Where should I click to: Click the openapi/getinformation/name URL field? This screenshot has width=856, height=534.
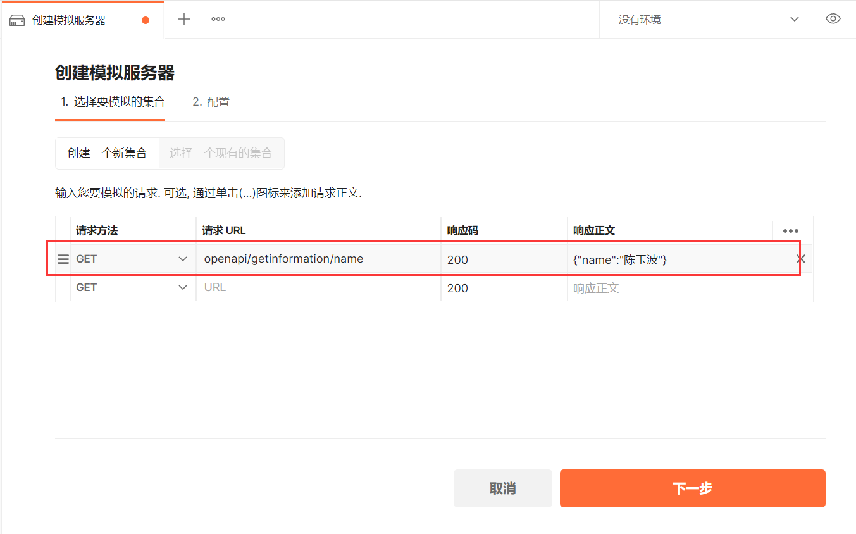[318, 259]
